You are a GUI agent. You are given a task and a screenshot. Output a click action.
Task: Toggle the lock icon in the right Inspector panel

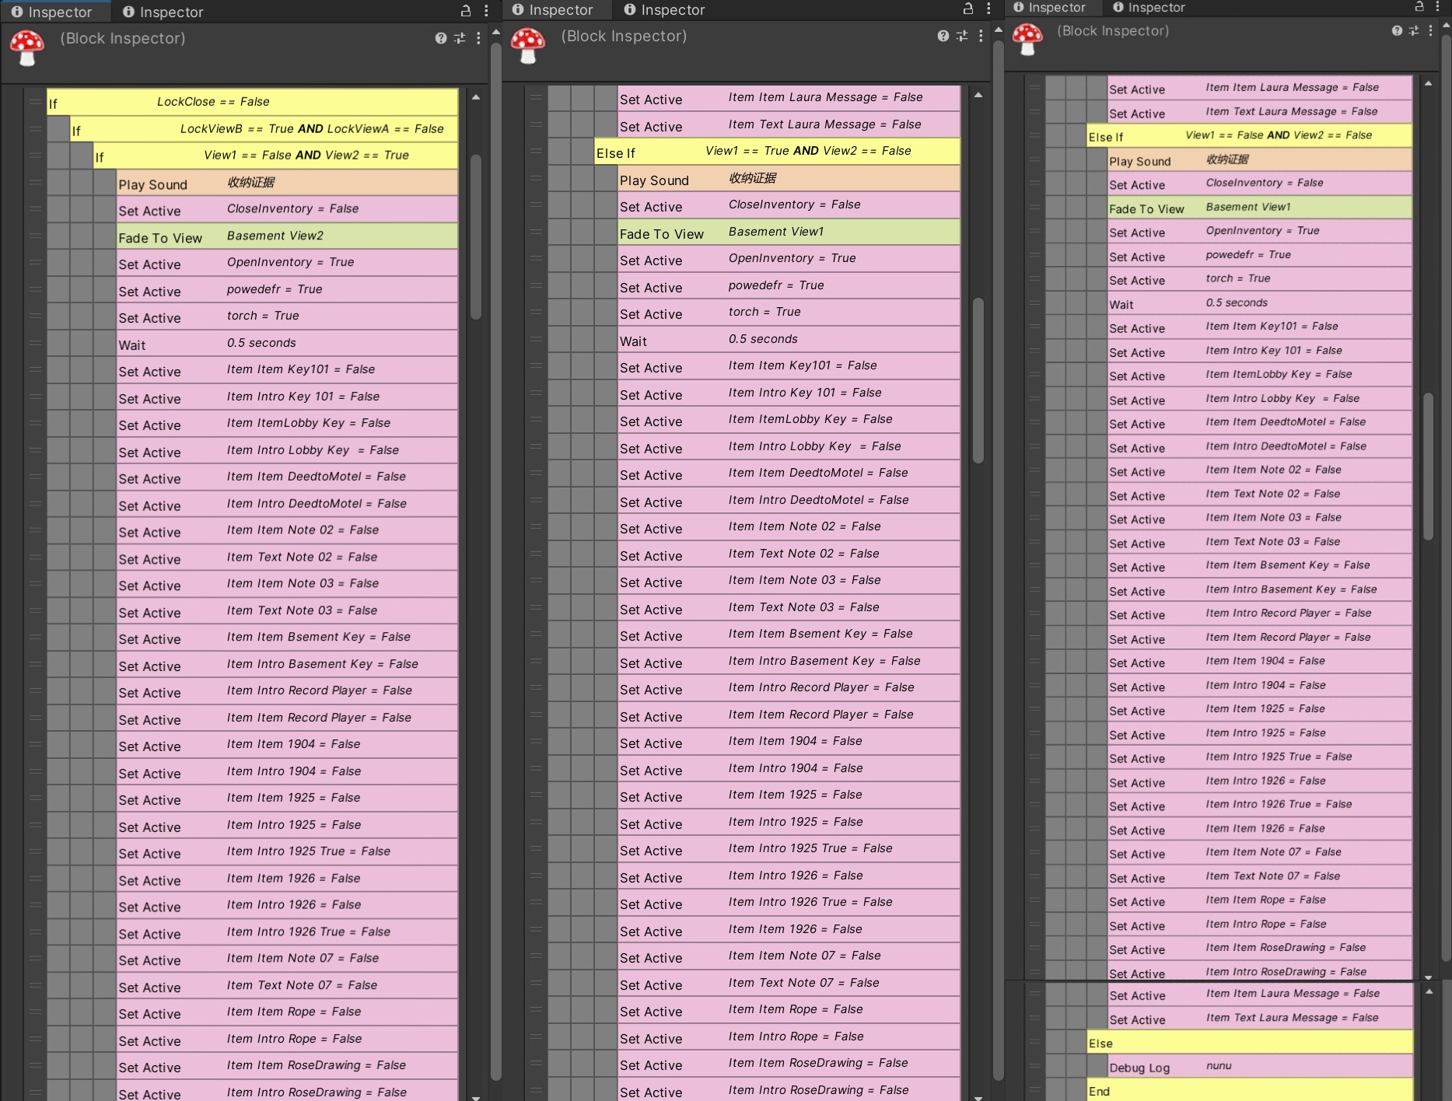(1419, 6)
